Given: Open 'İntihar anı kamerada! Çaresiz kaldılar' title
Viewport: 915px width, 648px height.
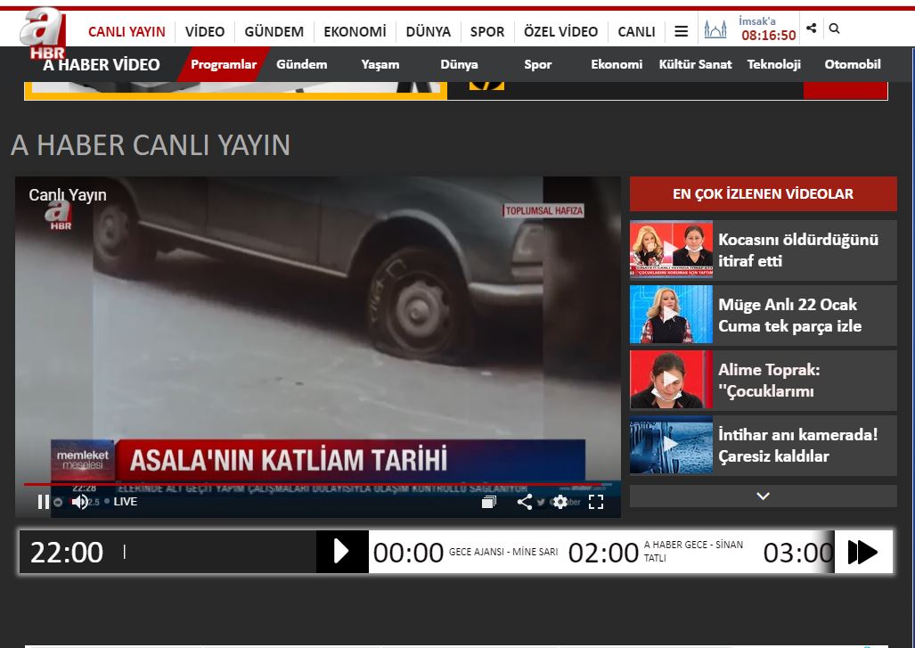Looking at the screenshot, I should pos(797,446).
